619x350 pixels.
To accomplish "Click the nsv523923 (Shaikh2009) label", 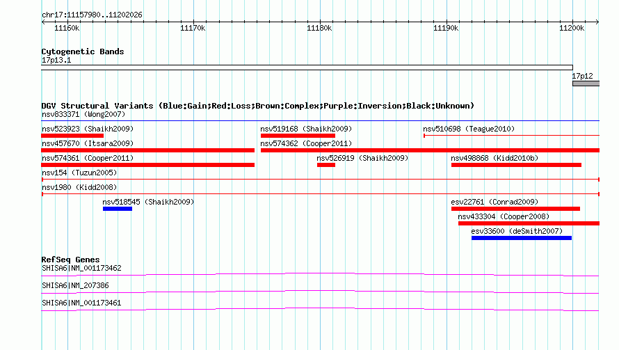I will [x=88, y=129].
